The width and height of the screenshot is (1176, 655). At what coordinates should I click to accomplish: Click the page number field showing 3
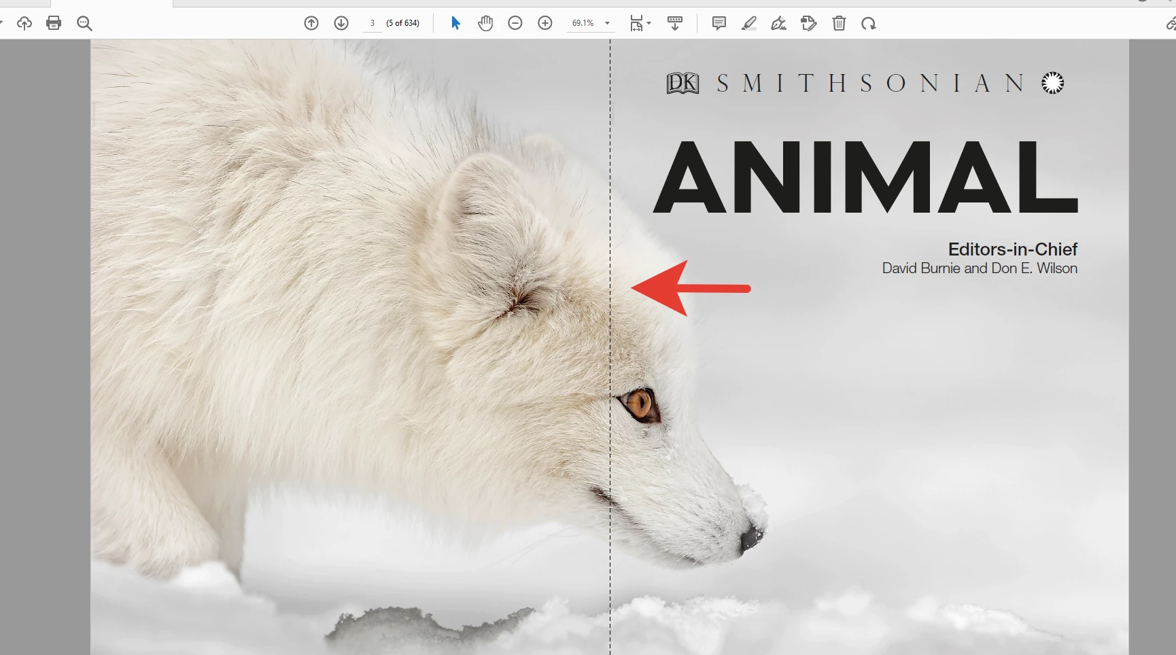click(372, 23)
